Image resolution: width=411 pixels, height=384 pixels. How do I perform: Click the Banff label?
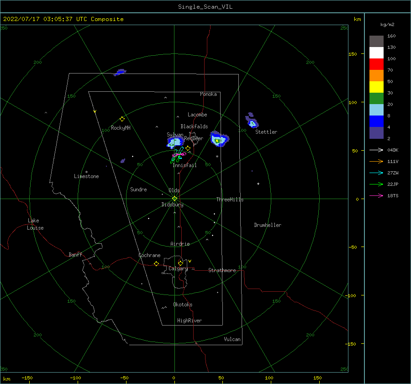click(x=75, y=254)
